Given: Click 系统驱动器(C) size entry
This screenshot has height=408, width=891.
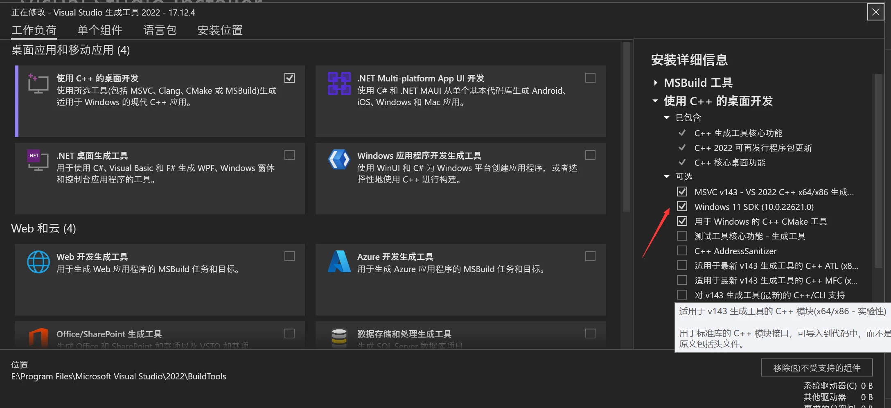Looking at the screenshot, I should click(x=838, y=385).
